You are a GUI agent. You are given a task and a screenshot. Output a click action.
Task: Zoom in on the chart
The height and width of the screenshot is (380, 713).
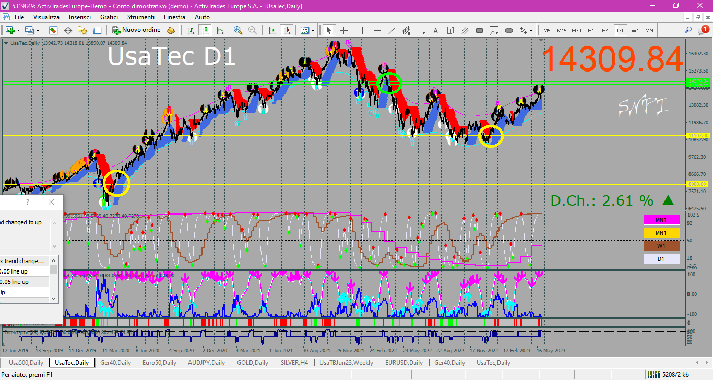point(238,30)
